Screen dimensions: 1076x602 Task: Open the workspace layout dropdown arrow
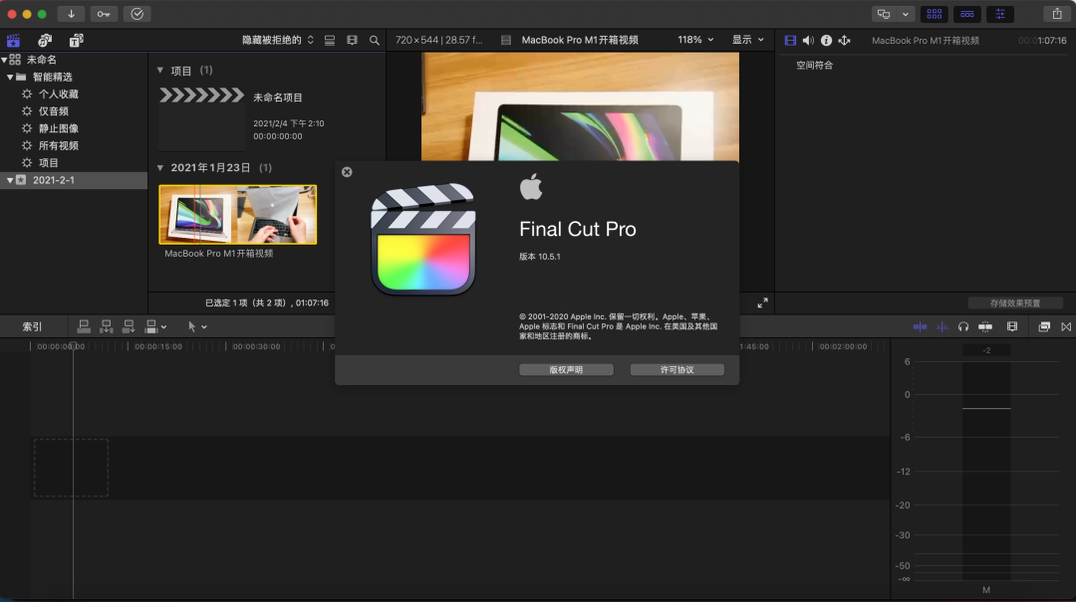click(x=905, y=14)
